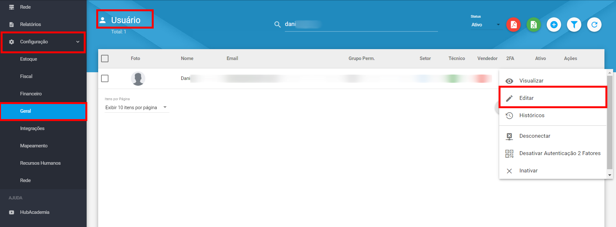The width and height of the screenshot is (616, 227).
Task: Click the user icon next to Usuário title
Action: pyautogui.click(x=103, y=20)
